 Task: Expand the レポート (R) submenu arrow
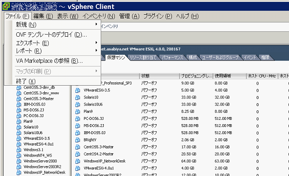pos(96,50)
